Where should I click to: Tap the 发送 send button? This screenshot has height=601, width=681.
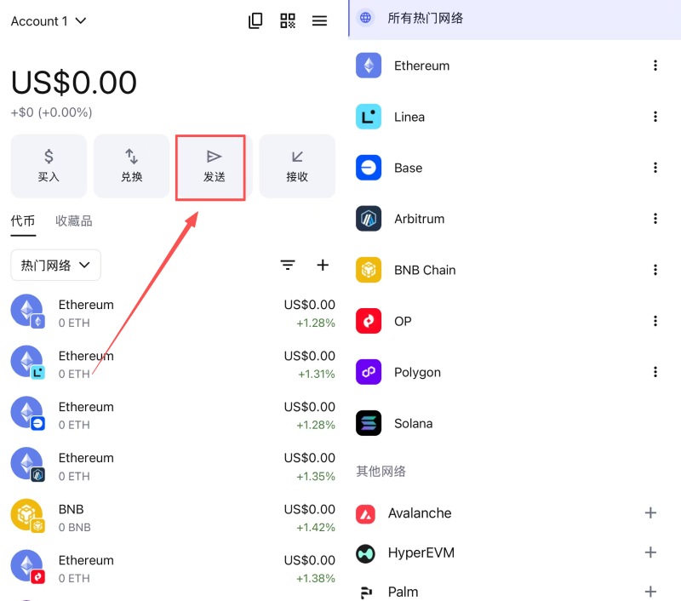pyautogui.click(x=215, y=166)
